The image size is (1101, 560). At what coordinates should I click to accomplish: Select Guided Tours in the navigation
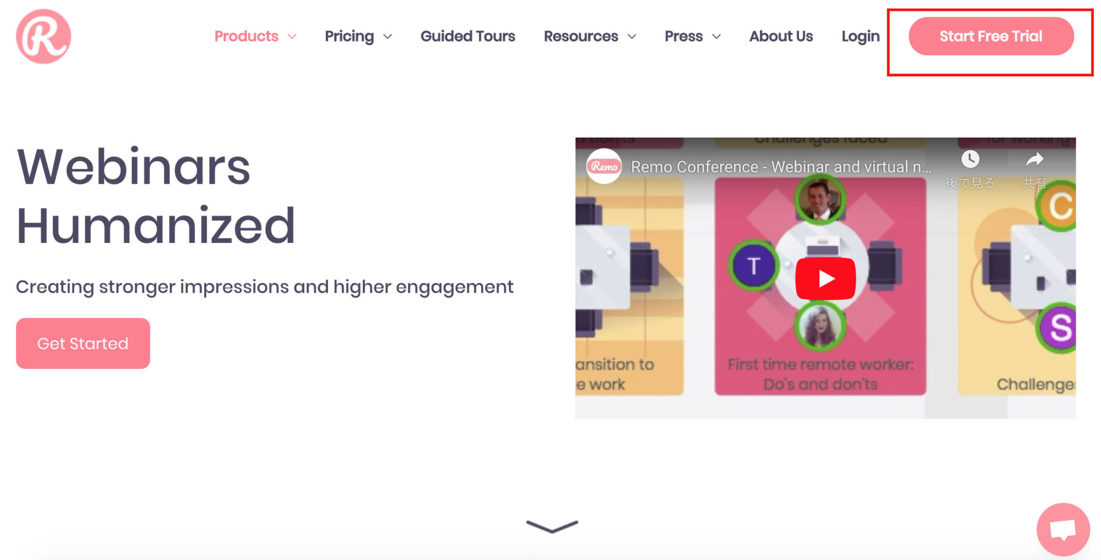(x=467, y=36)
